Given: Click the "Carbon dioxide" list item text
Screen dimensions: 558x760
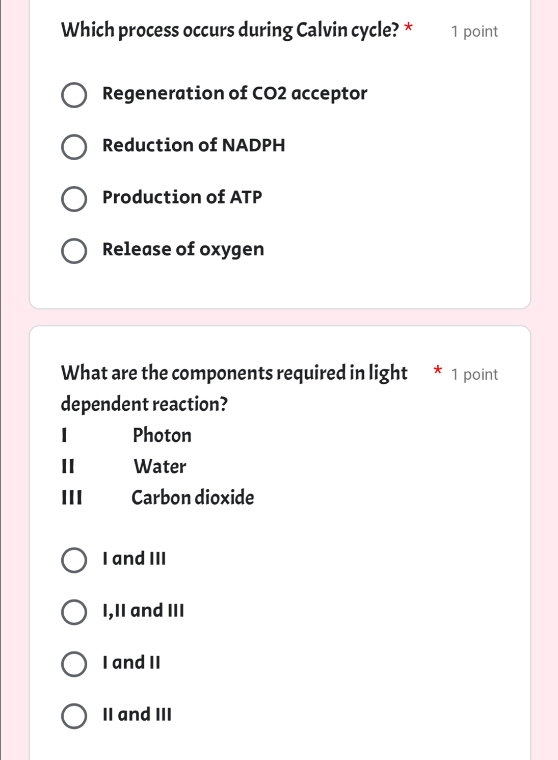Looking at the screenshot, I should (192, 497).
